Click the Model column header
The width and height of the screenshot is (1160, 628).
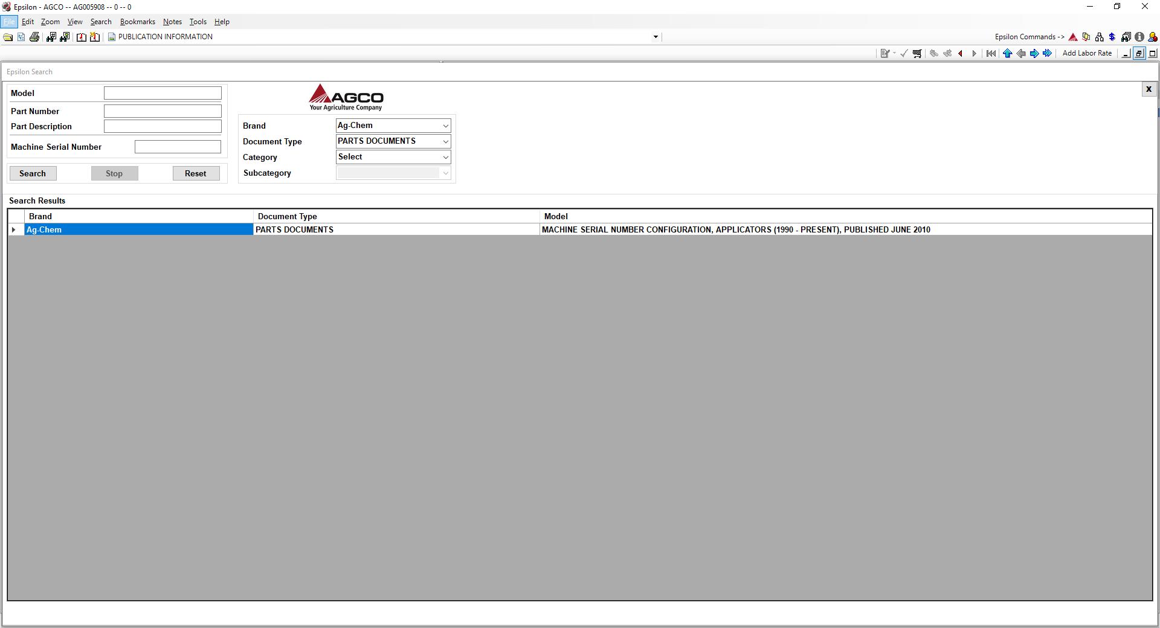pyautogui.click(x=846, y=216)
